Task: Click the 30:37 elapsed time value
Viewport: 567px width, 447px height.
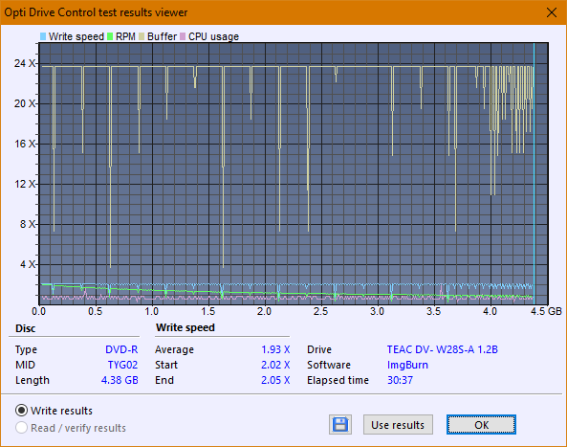Action: (x=400, y=380)
